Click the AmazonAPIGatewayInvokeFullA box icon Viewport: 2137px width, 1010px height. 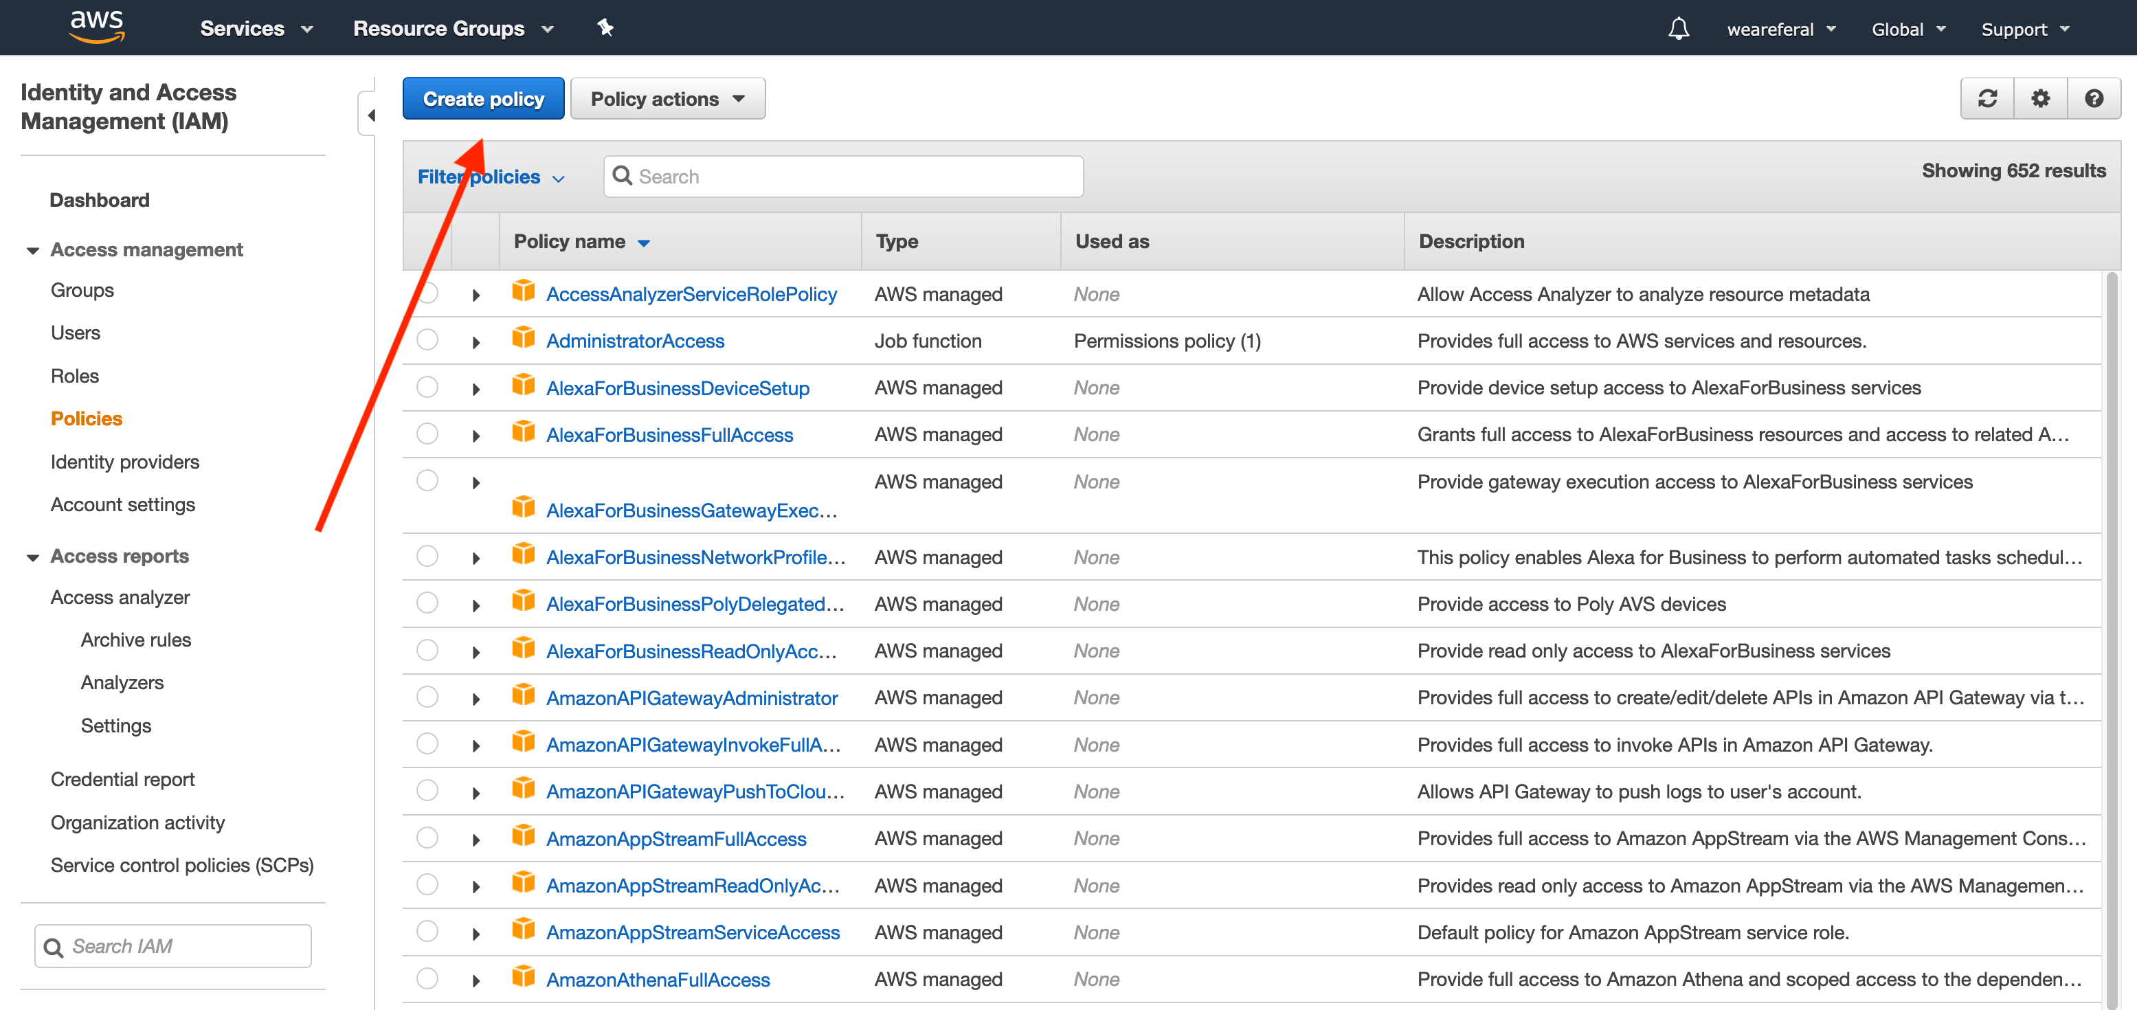click(x=524, y=741)
